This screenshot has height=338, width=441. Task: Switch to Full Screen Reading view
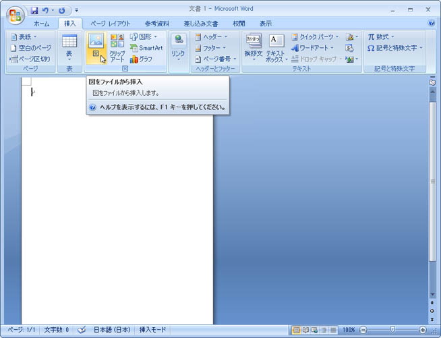coord(305,330)
